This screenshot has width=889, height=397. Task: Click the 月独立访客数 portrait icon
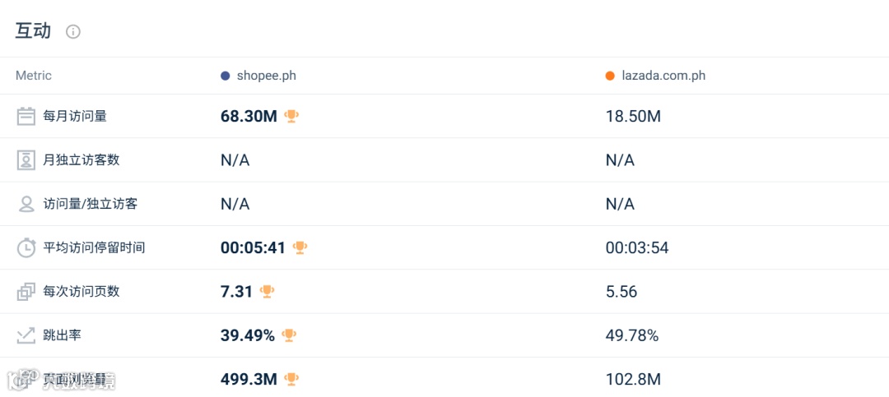click(26, 160)
